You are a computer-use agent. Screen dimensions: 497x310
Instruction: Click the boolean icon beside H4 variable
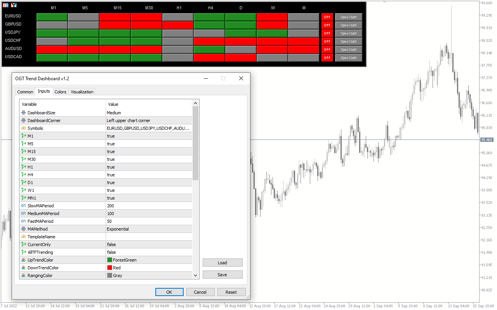tap(23, 175)
